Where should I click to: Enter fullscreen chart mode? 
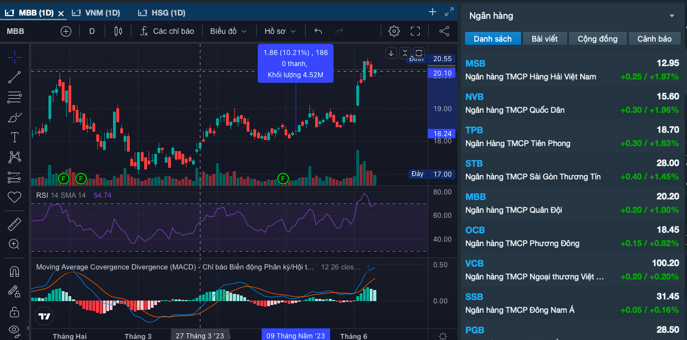point(415,31)
